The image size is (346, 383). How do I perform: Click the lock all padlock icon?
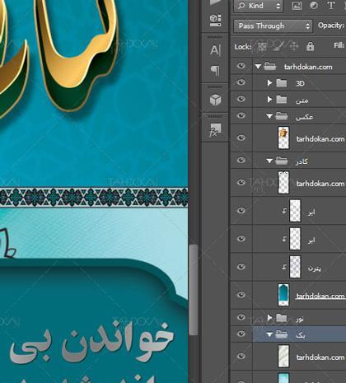coord(311,46)
